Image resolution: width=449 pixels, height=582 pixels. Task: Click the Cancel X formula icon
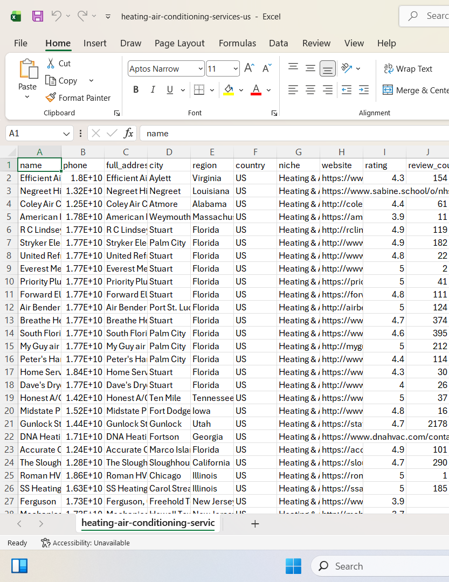click(x=96, y=133)
